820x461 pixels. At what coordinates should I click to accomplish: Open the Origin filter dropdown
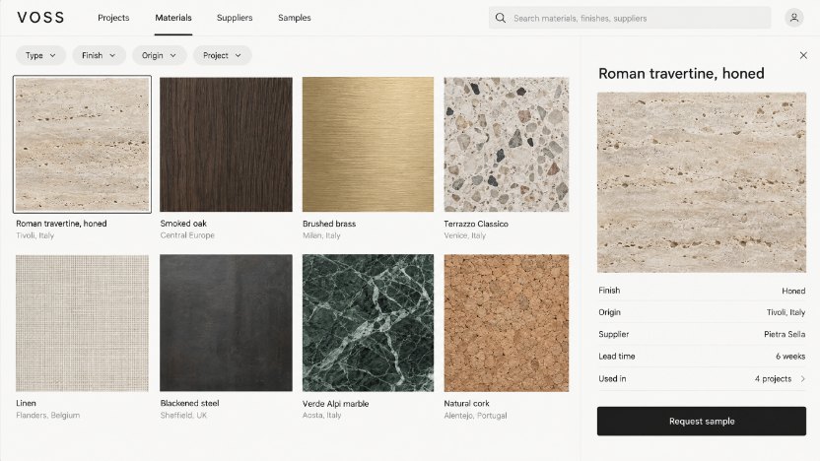point(159,55)
